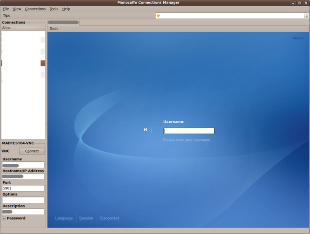310x234 pixels.
Task: Click the Hostname/IP Address field
Action: tap(23, 176)
